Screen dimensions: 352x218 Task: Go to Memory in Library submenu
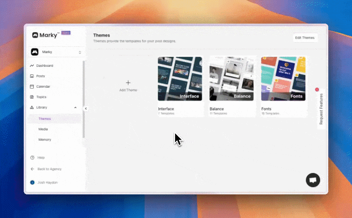tap(44, 140)
